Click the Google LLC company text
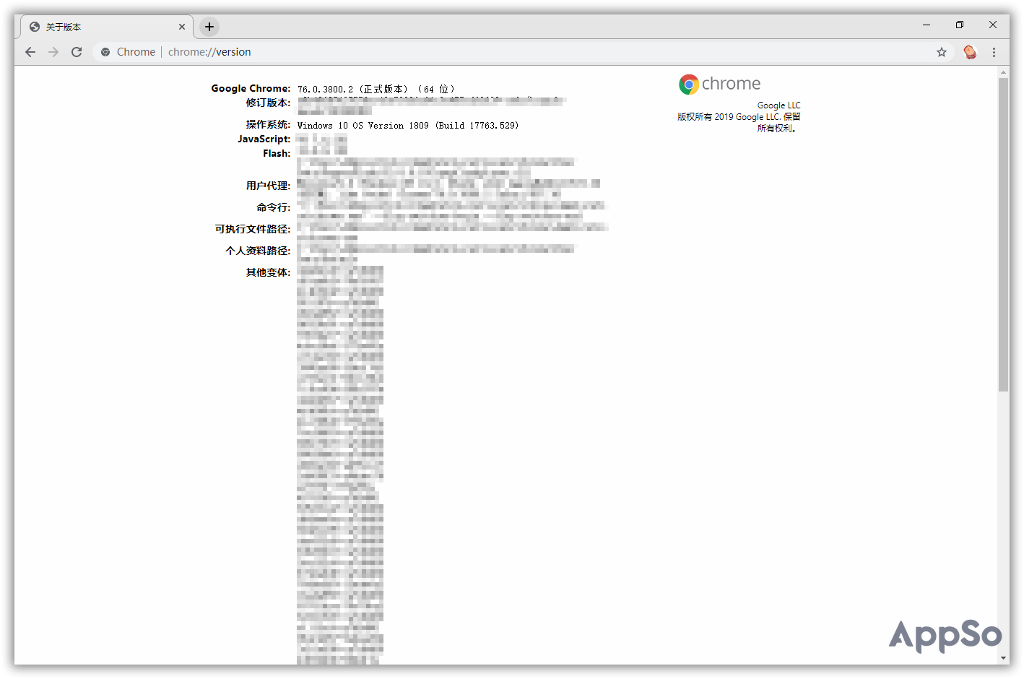 point(778,105)
